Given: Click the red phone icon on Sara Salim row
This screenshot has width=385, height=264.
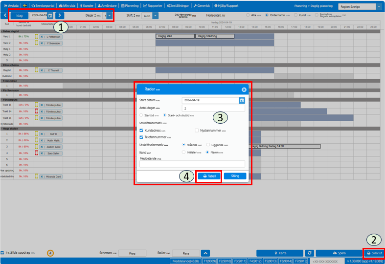Looking at the screenshot, I should pos(37,153).
